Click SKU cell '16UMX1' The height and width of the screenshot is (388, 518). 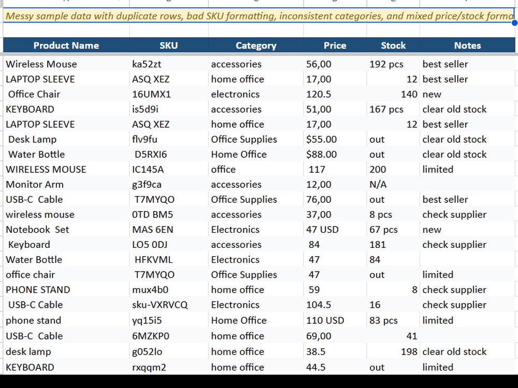pos(169,94)
